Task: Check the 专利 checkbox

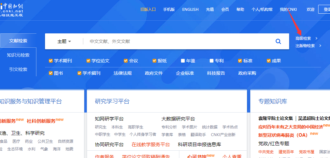Action: tap(212, 61)
